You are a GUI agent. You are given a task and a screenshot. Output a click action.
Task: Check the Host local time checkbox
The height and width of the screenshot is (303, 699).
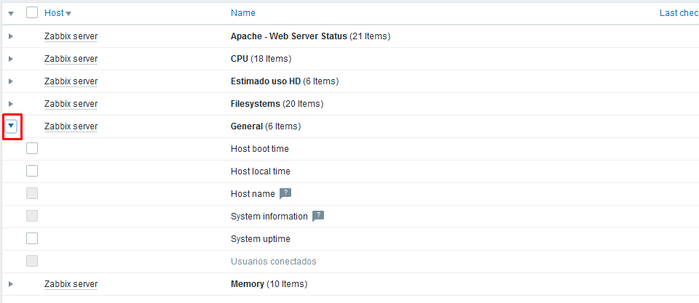(32, 171)
